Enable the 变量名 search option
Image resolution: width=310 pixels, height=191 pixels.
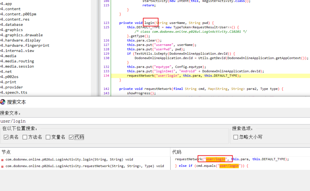pos(48,137)
